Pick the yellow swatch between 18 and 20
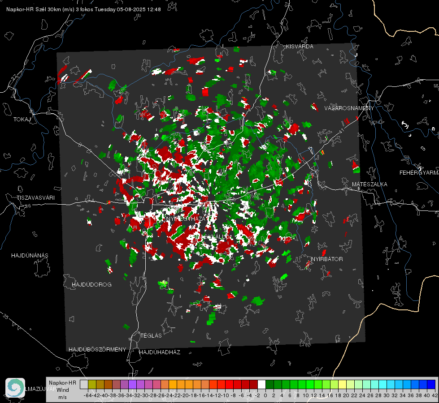Screen dimensions: 439x403 342,384
